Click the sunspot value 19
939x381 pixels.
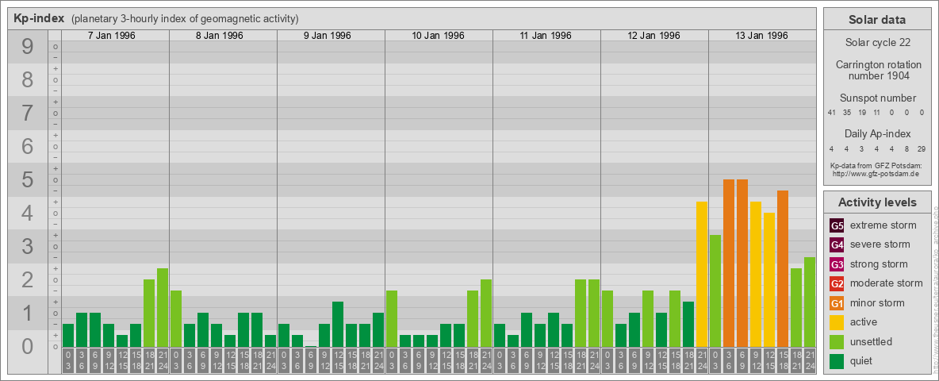coord(862,113)
